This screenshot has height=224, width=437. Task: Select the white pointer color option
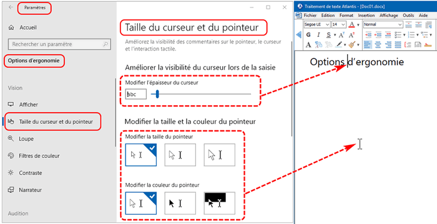140,203
